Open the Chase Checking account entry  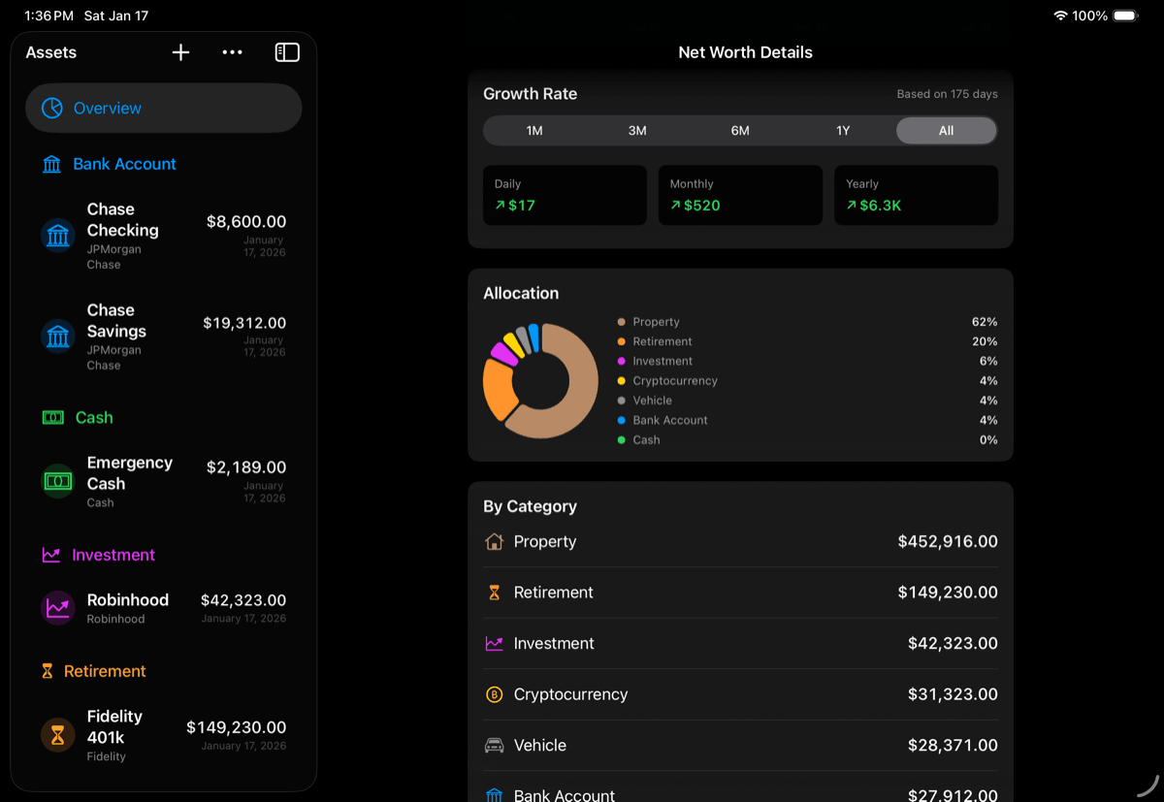[163, 236]
